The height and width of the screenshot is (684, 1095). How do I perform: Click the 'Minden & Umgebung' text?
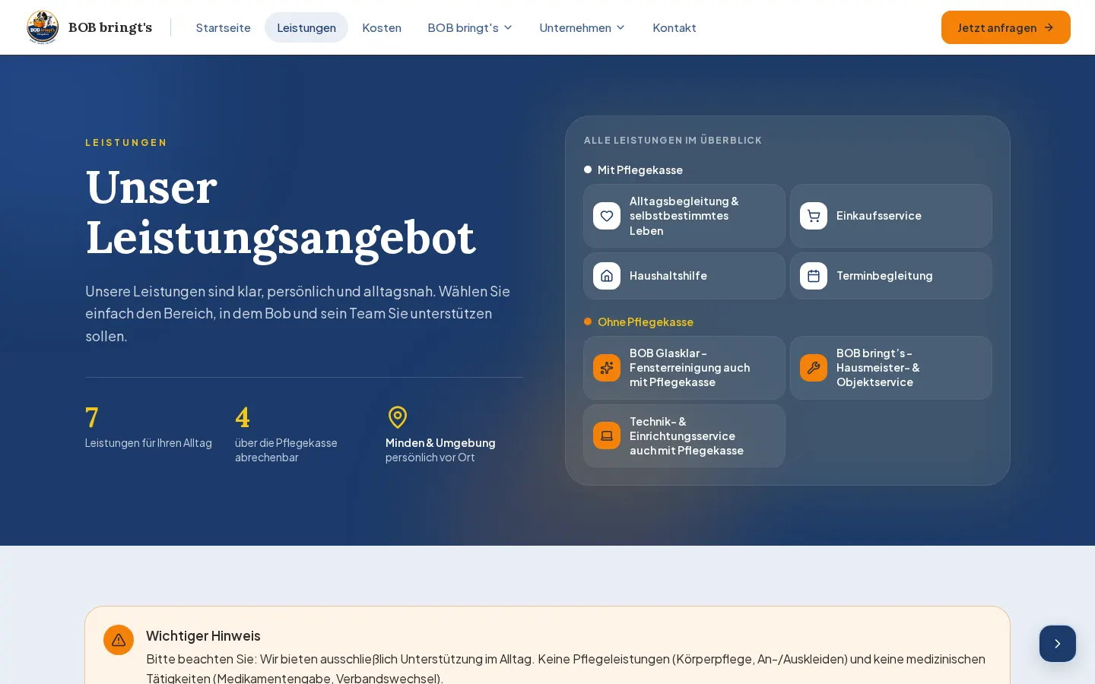pyautogui.click(x=440, y=442)
